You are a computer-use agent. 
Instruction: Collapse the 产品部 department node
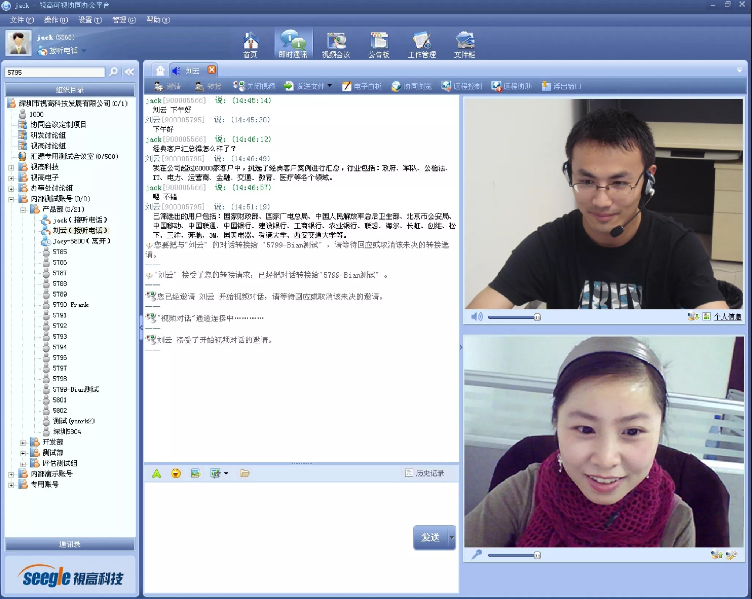pos(23,210)
